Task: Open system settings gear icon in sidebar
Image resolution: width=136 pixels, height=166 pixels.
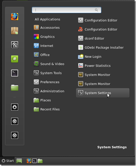Action: (14, 45)
